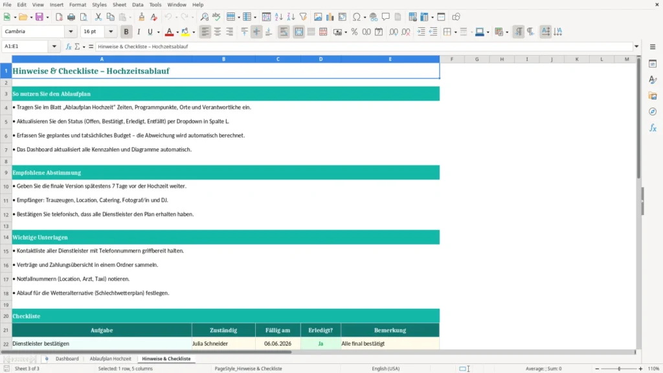Switch to Dashboard sheet tab

point(67,359)
